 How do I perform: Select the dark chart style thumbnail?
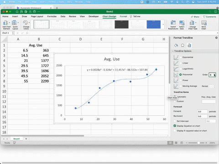pyautogui.click(x=121, y=25)
